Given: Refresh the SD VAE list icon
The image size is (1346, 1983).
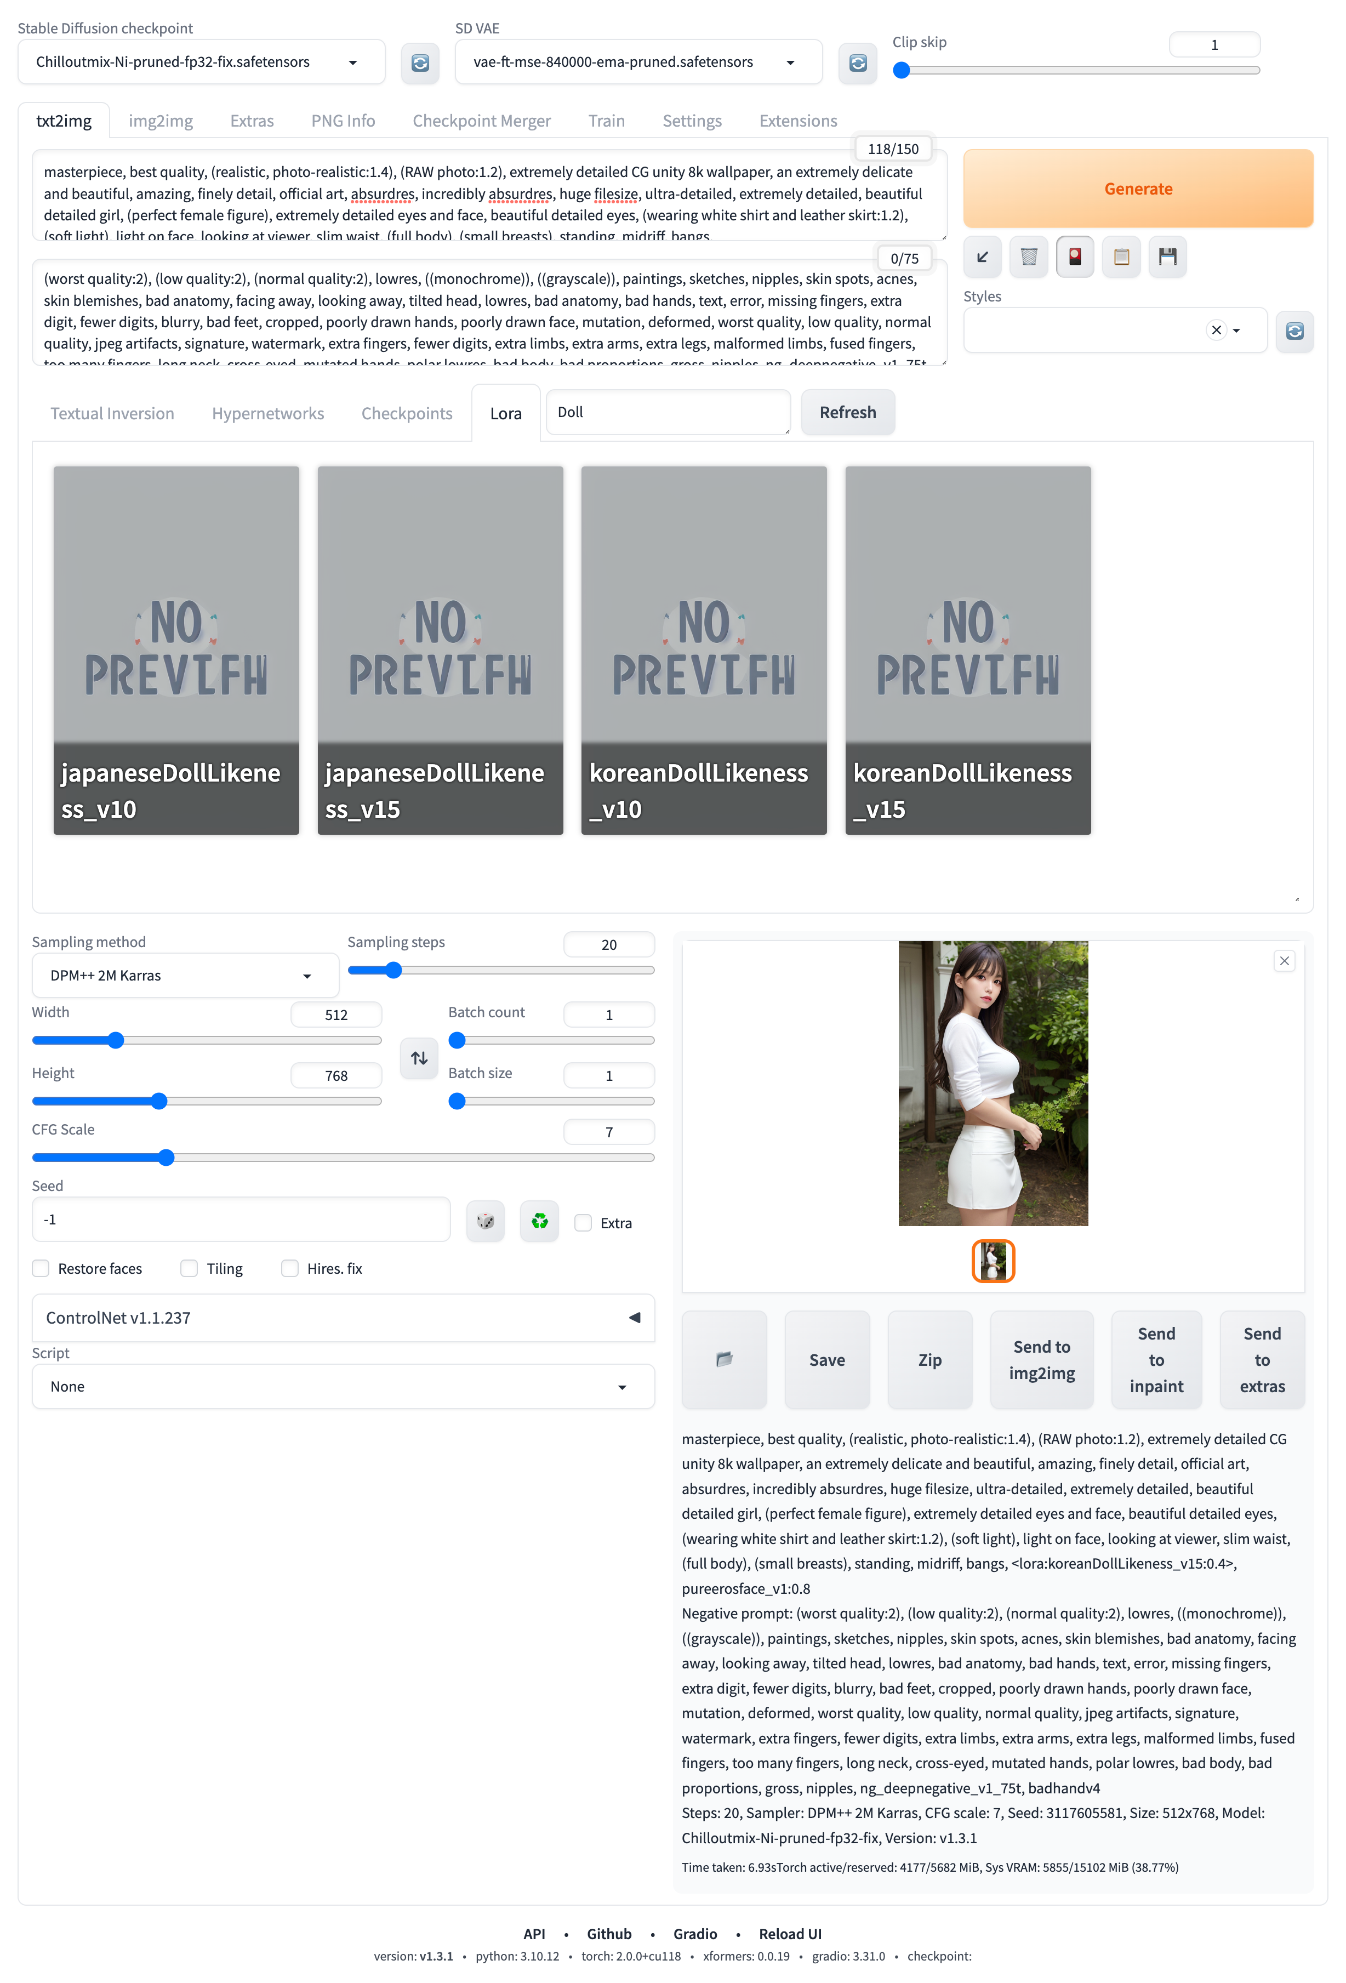Looking at the screenshot, I should click(x=857, y=63).
